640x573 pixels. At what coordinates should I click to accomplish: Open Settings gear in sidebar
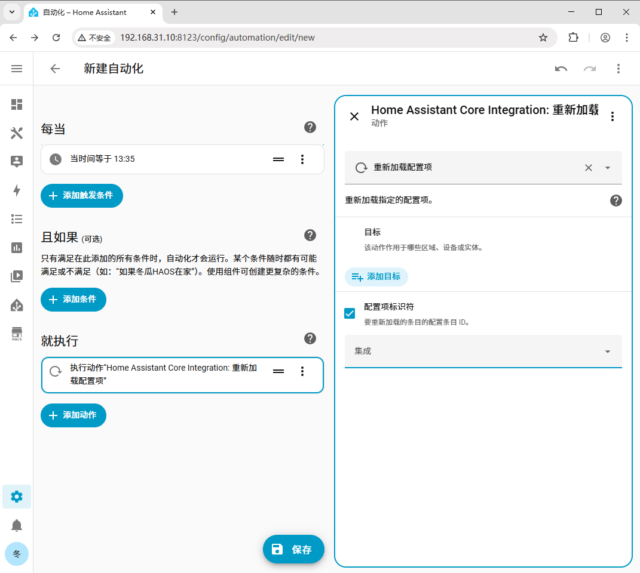click(17, 497)
